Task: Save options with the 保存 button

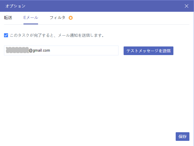Action: coord(182,137)
